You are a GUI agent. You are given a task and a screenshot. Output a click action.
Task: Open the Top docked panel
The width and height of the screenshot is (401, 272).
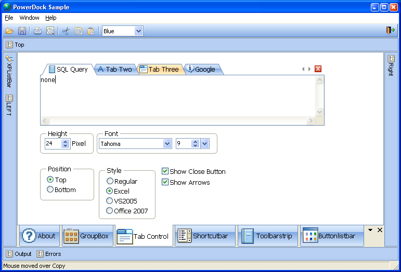click(15, 45)
